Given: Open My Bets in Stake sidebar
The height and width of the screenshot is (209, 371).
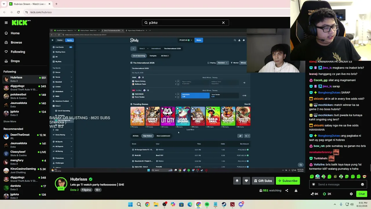Looking at the screenshot, I should click(x=62, y=62).
